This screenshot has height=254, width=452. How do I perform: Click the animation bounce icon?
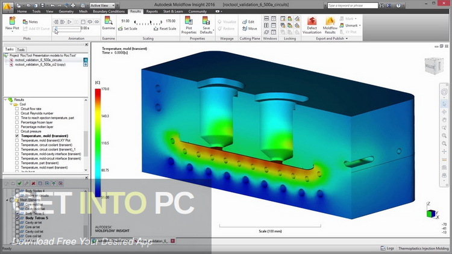point(96,22)
